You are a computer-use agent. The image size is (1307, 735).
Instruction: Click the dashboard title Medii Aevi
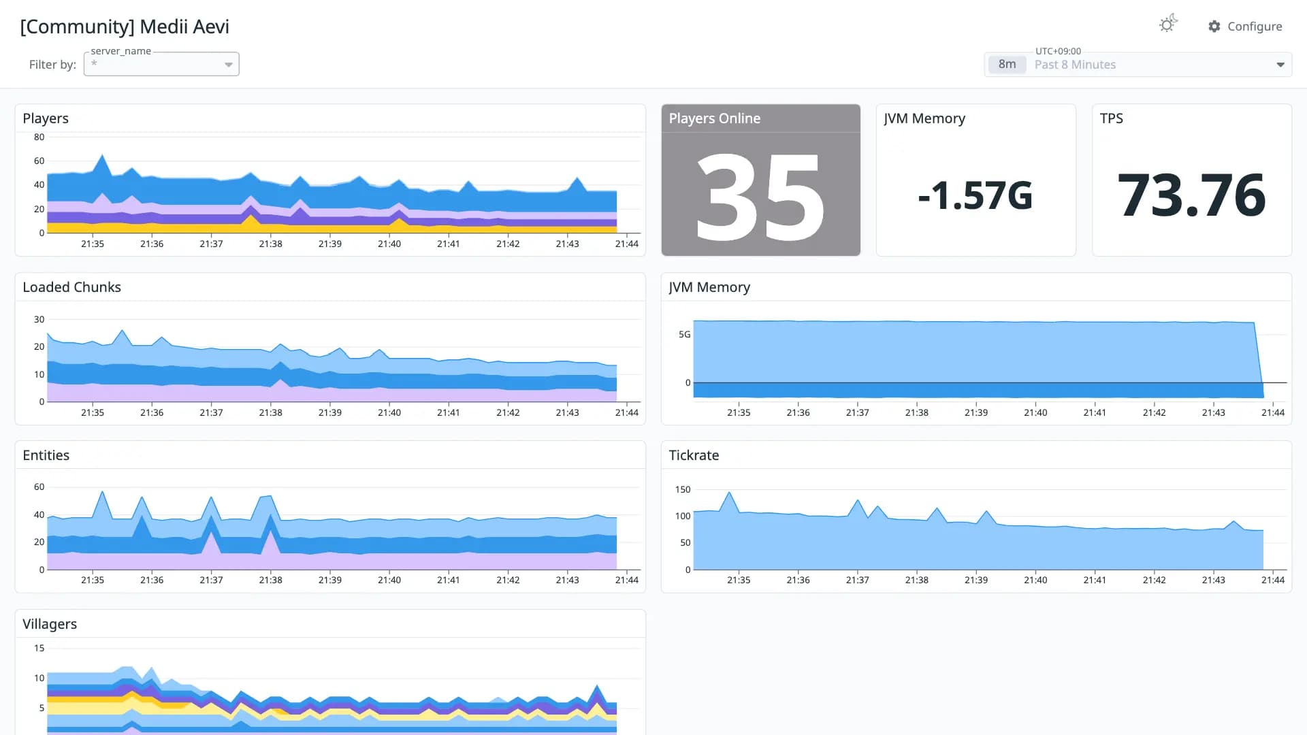pyautogui.click(x=125, y=27)
